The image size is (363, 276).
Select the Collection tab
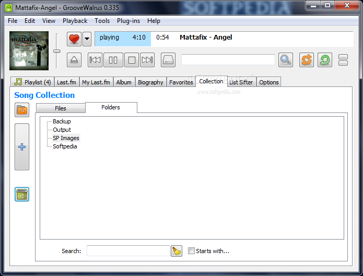coord(211,81)
